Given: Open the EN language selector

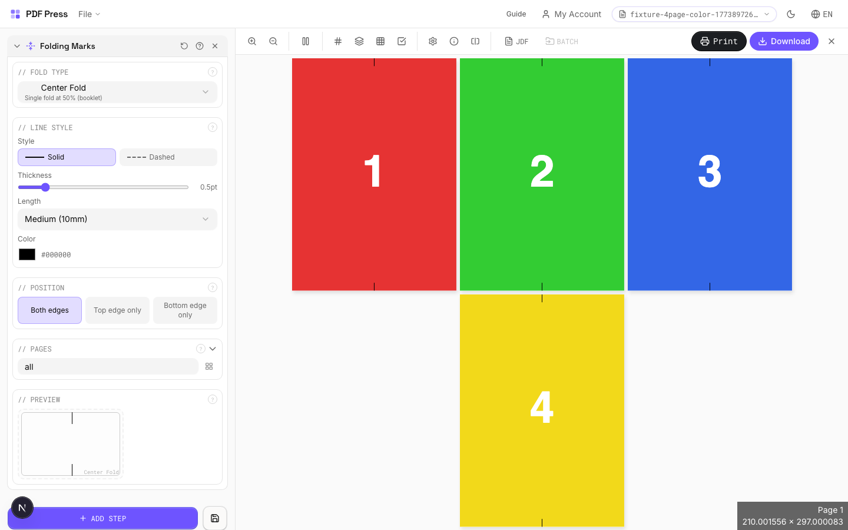Looking at the screenshot, I should (x=821, y=14).
